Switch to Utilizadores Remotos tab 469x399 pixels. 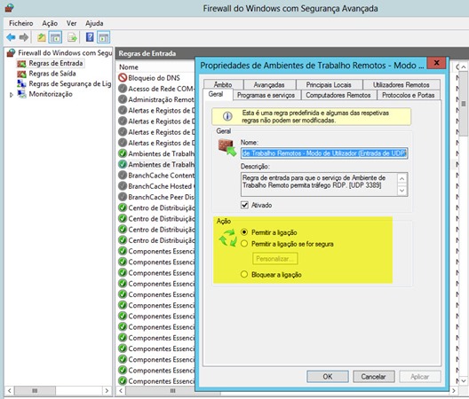click(x=401, y=85)
